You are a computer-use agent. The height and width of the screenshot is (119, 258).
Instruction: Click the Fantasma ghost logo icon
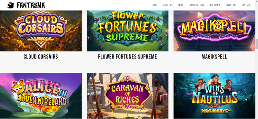(11, 5)
